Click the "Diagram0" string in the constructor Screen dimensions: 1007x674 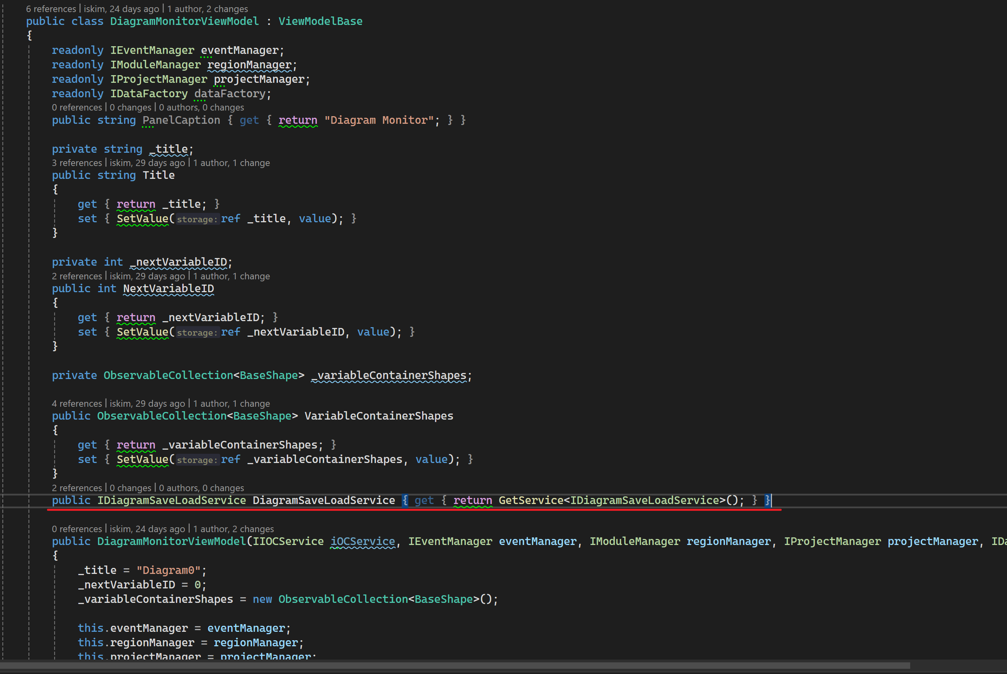pos(168,570)
